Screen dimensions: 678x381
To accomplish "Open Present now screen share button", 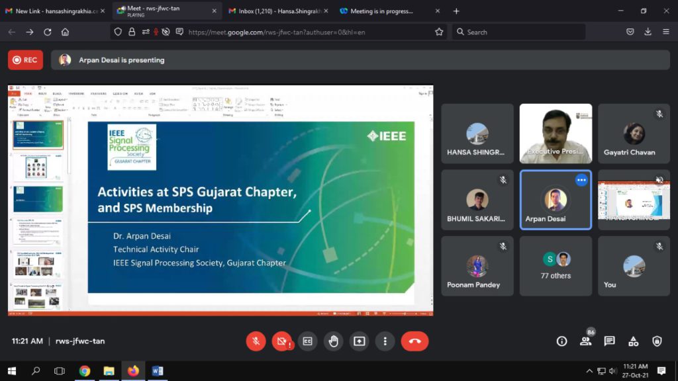I will [x=360, y=341].
